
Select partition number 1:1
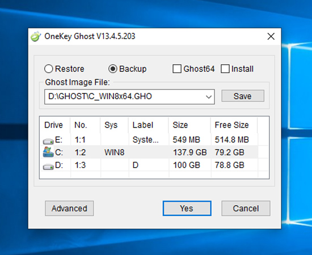(x=80, y=140)
